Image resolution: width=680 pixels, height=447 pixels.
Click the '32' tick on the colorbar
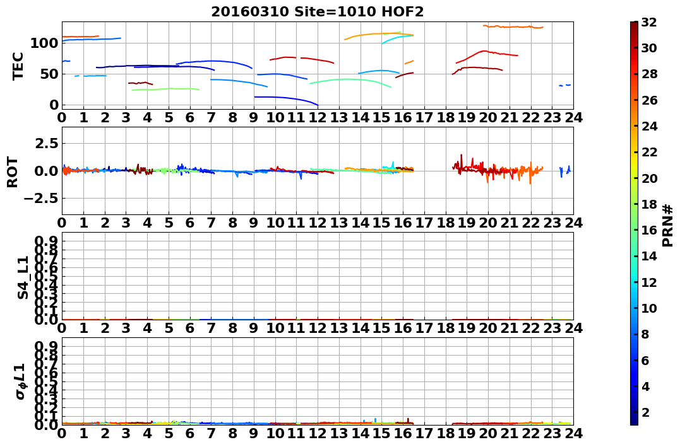[649, 22]
